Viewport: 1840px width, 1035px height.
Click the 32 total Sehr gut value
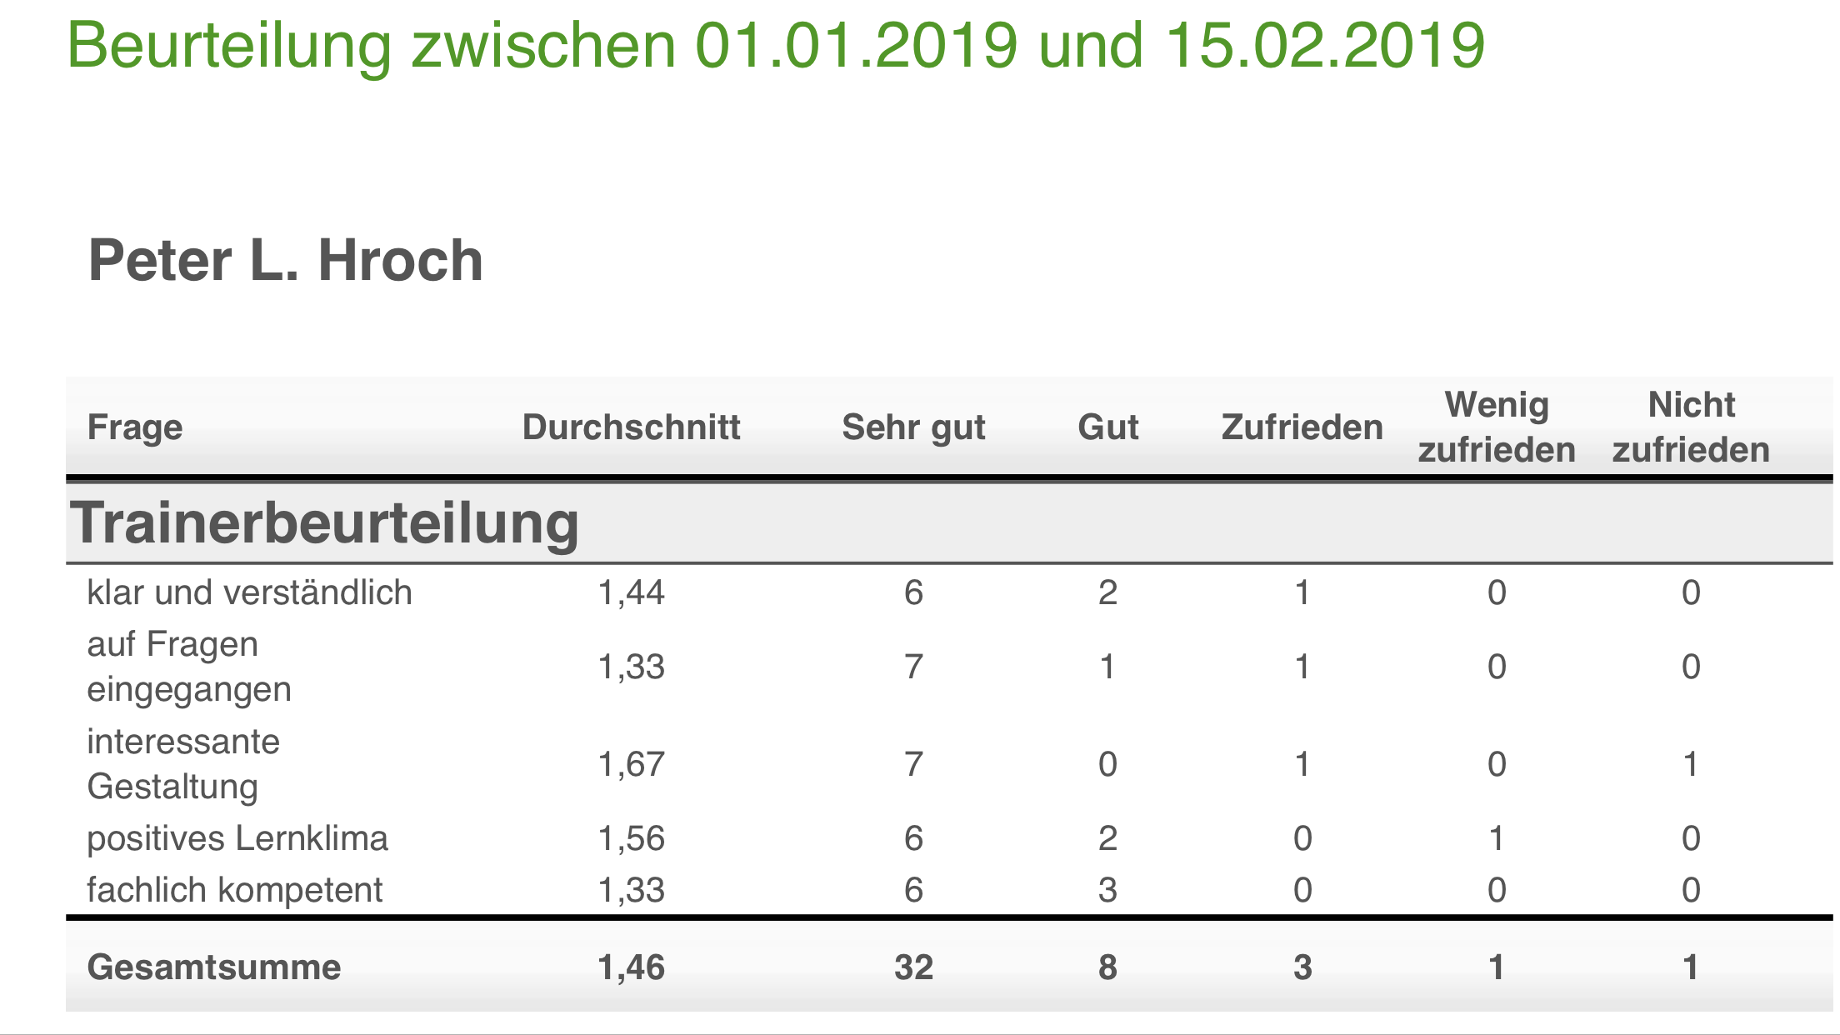(x=913, y=967)
